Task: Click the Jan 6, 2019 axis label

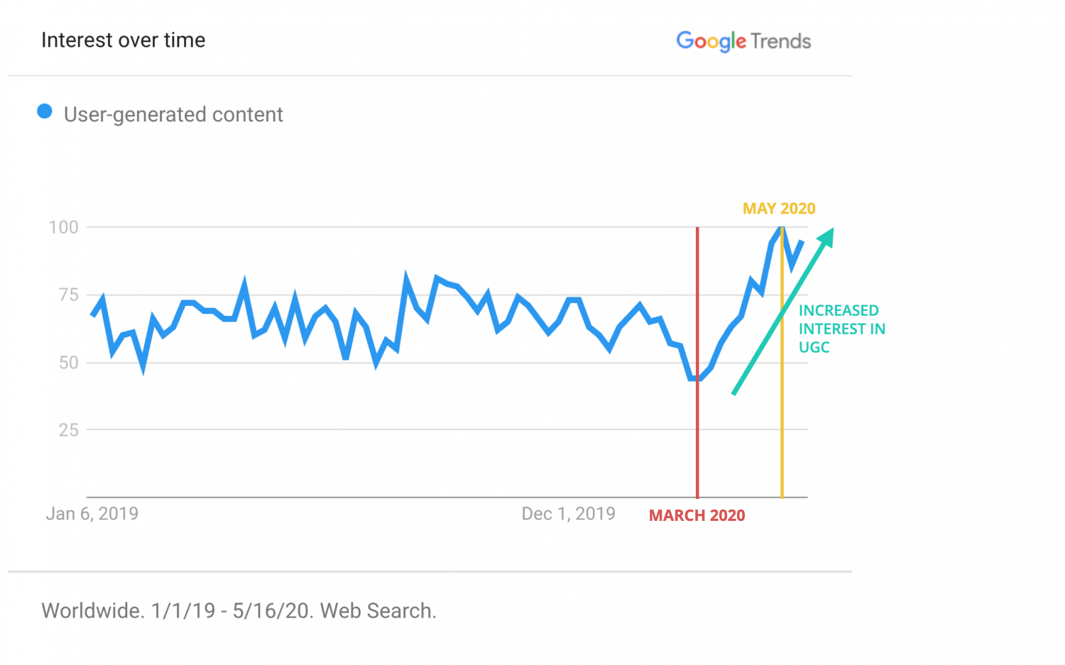Action: 92,514
